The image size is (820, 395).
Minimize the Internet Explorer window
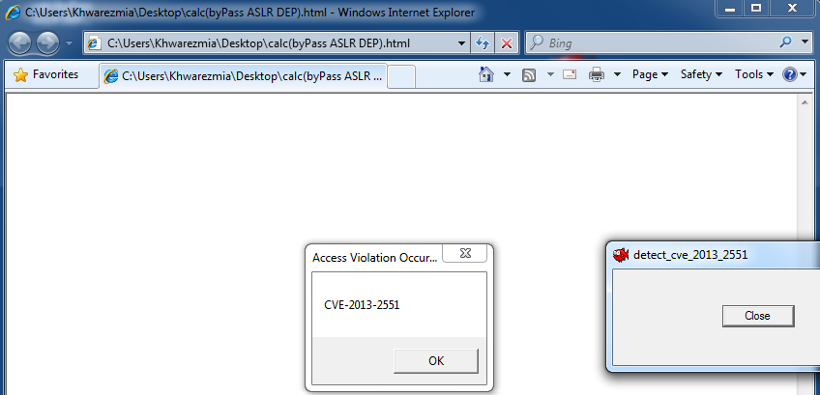coord(731,9)
